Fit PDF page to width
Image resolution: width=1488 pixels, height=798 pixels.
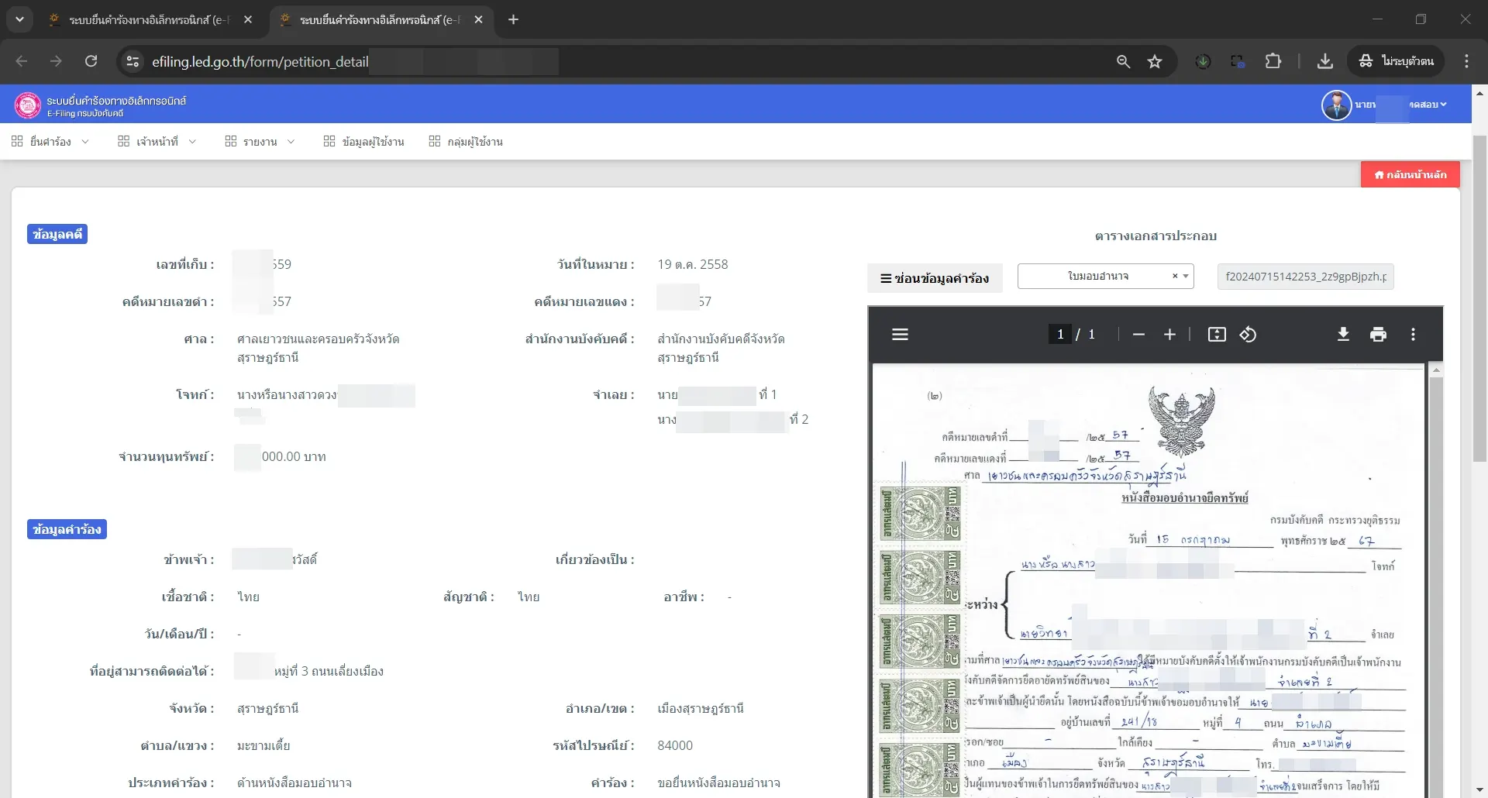point(1217,335)
